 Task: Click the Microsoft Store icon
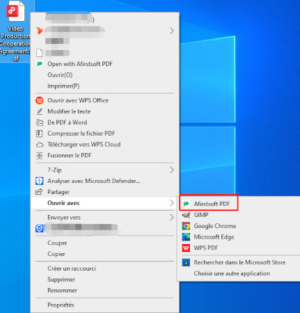click(x=186, y=262)
